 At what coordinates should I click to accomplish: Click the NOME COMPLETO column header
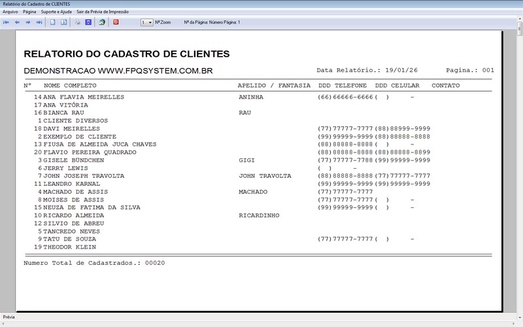[x=70, y=86]
